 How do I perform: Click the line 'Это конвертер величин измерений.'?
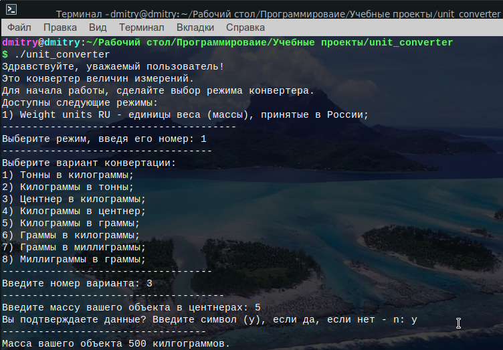point(98,78)
